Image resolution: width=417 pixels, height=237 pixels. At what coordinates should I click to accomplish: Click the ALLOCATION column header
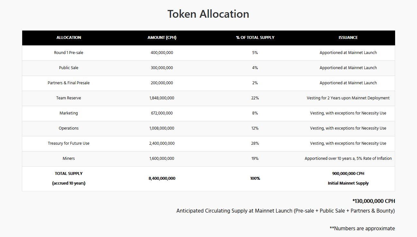(x=69, y=38)
